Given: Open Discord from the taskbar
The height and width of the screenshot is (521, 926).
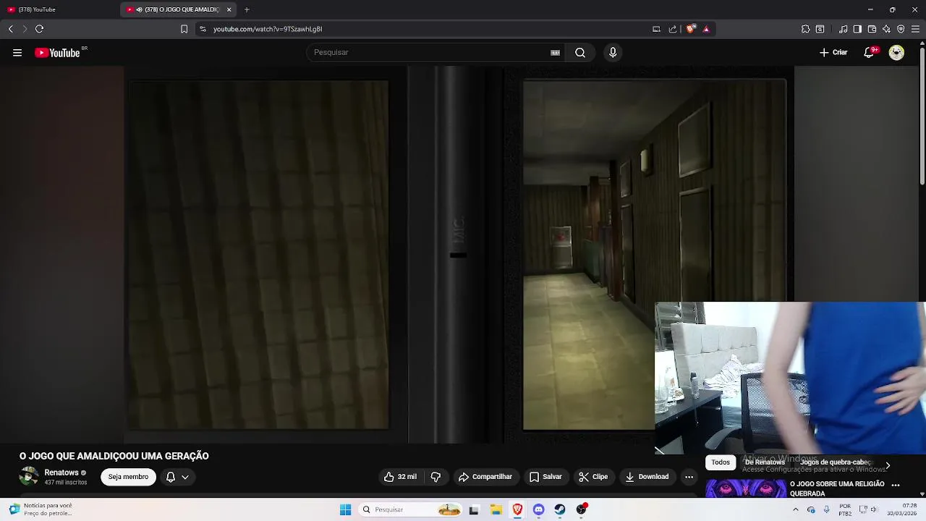Looking at the screenshot, I should pos(538,509).
